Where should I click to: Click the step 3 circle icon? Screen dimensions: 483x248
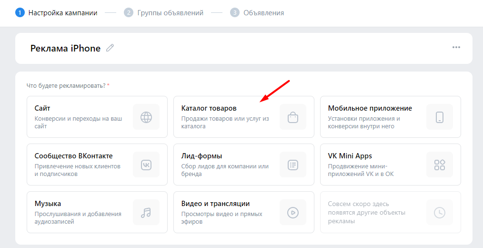pos(235,13)
